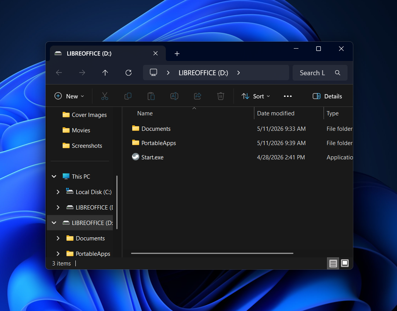The height and width of the screenshot is (311, 397).
Task: Click the Rename icon in toolbar
Action: pos(174,96)
